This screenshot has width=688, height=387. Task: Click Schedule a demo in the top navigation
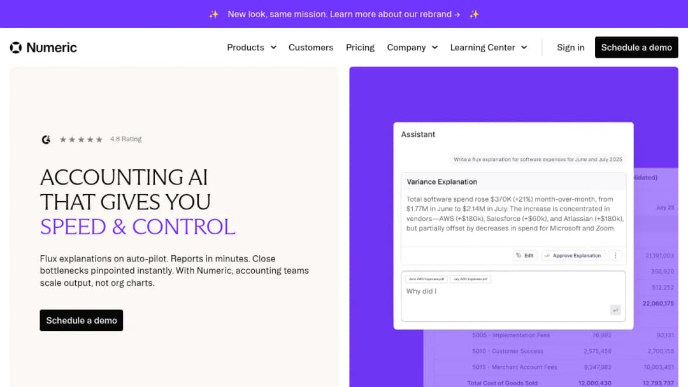pyautogui.click(x=636, y=47)
